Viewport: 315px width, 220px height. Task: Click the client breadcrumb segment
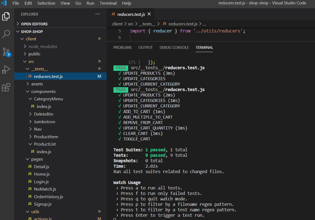click(117, 24)
